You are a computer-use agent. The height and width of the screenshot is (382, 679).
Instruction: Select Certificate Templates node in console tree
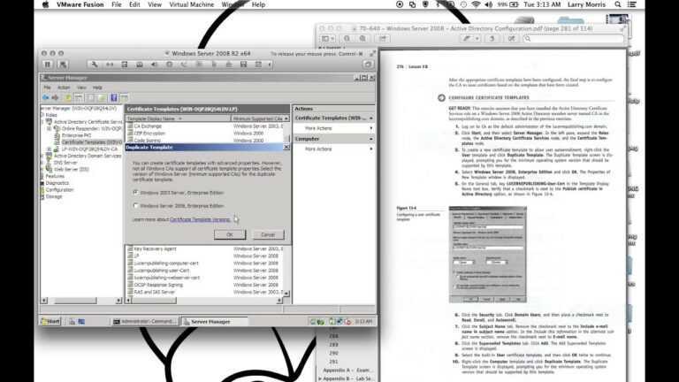[92, 142]
